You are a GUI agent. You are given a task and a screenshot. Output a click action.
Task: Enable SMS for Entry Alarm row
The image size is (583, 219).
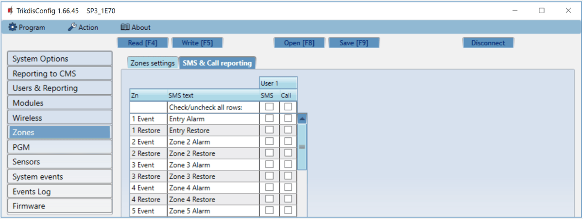tap(269, 118)
